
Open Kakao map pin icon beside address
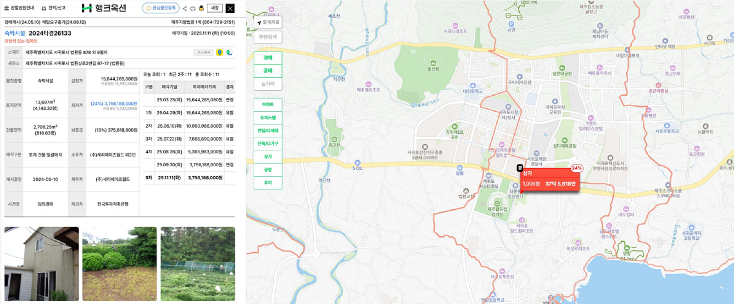coord(220,53)
